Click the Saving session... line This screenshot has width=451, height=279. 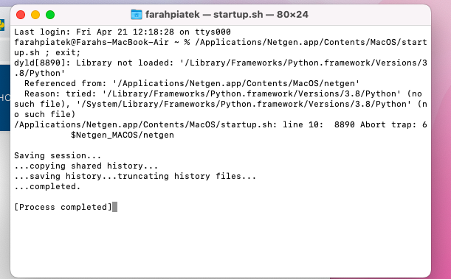[x=58, y=156]
